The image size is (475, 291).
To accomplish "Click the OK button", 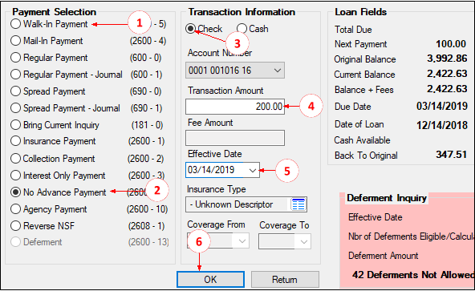I will pos(210,279).
